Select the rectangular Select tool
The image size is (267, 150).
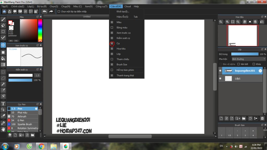point(3,72)
